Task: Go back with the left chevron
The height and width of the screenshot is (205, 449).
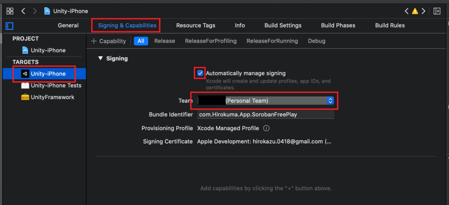Action: point(23,11)
